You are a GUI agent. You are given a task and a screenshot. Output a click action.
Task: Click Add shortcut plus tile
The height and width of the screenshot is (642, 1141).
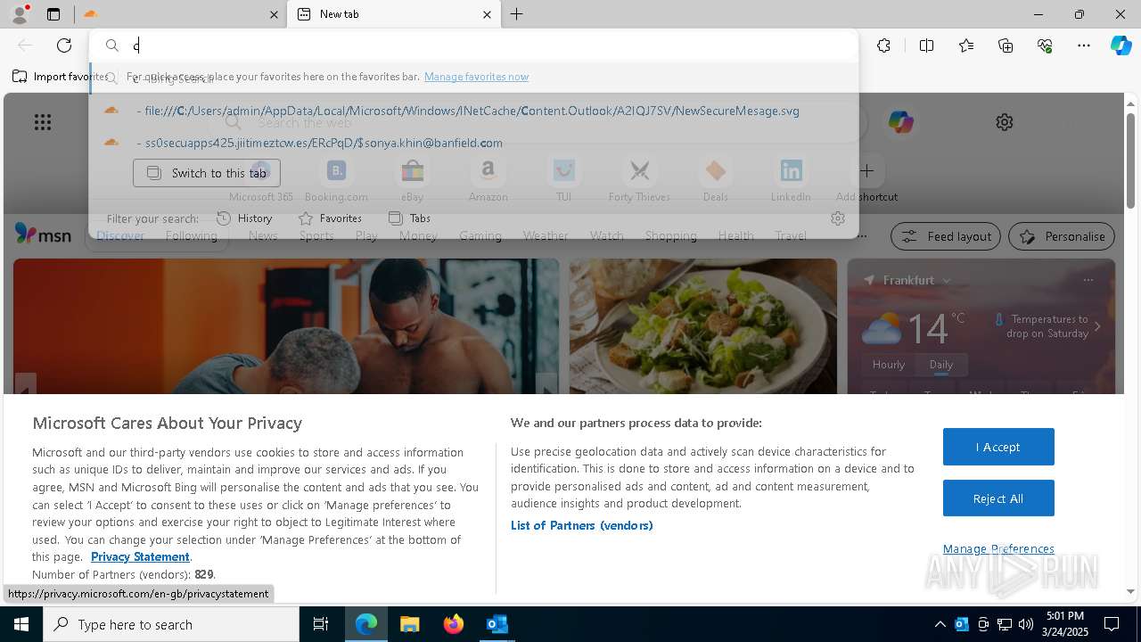pos(866,170)
